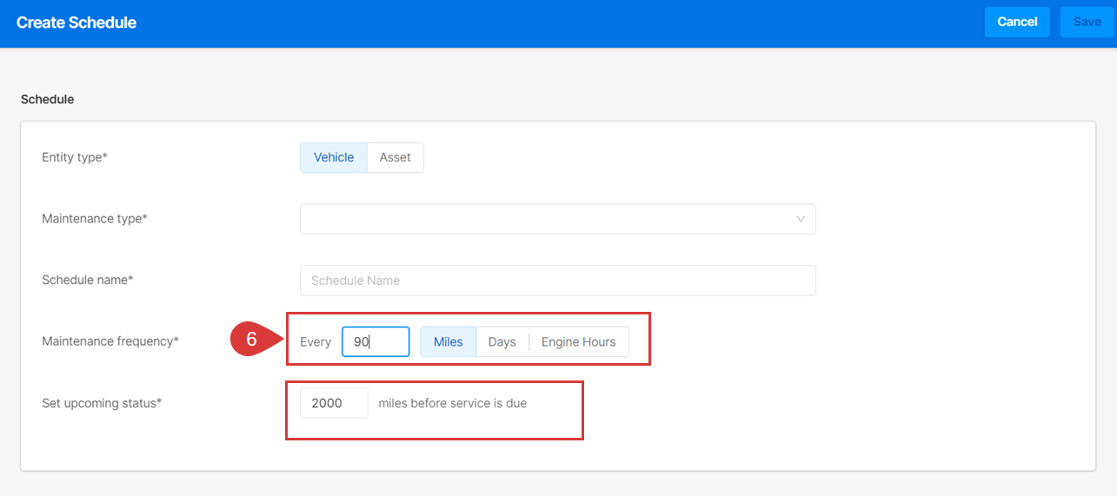Click the Every 90 frequency input box

pos(376,341)
